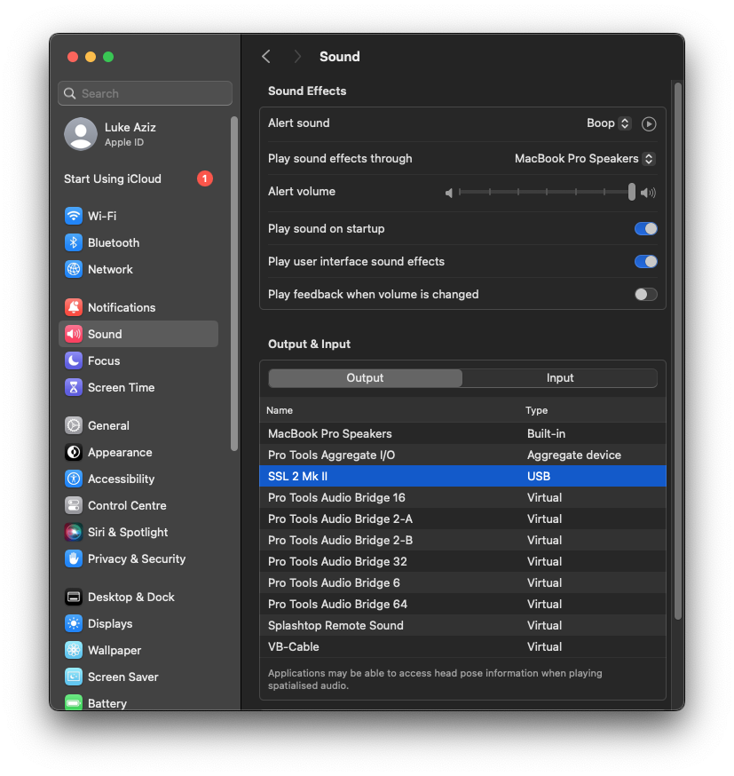Open Bluetooth settings pane

coord(138,242)
